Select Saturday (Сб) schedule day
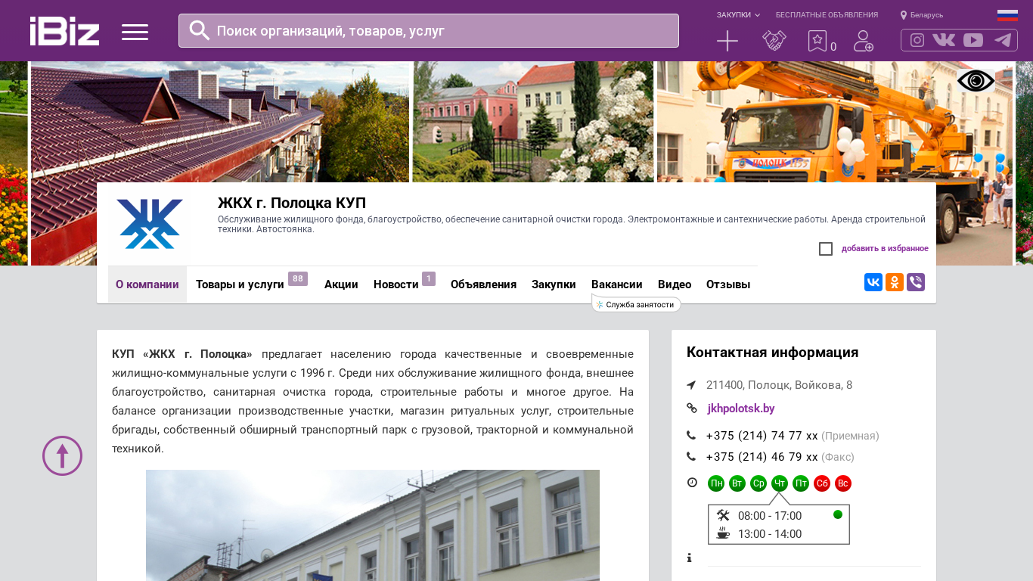The height and width of the screenshot is (581, 1033). [822, 483]
